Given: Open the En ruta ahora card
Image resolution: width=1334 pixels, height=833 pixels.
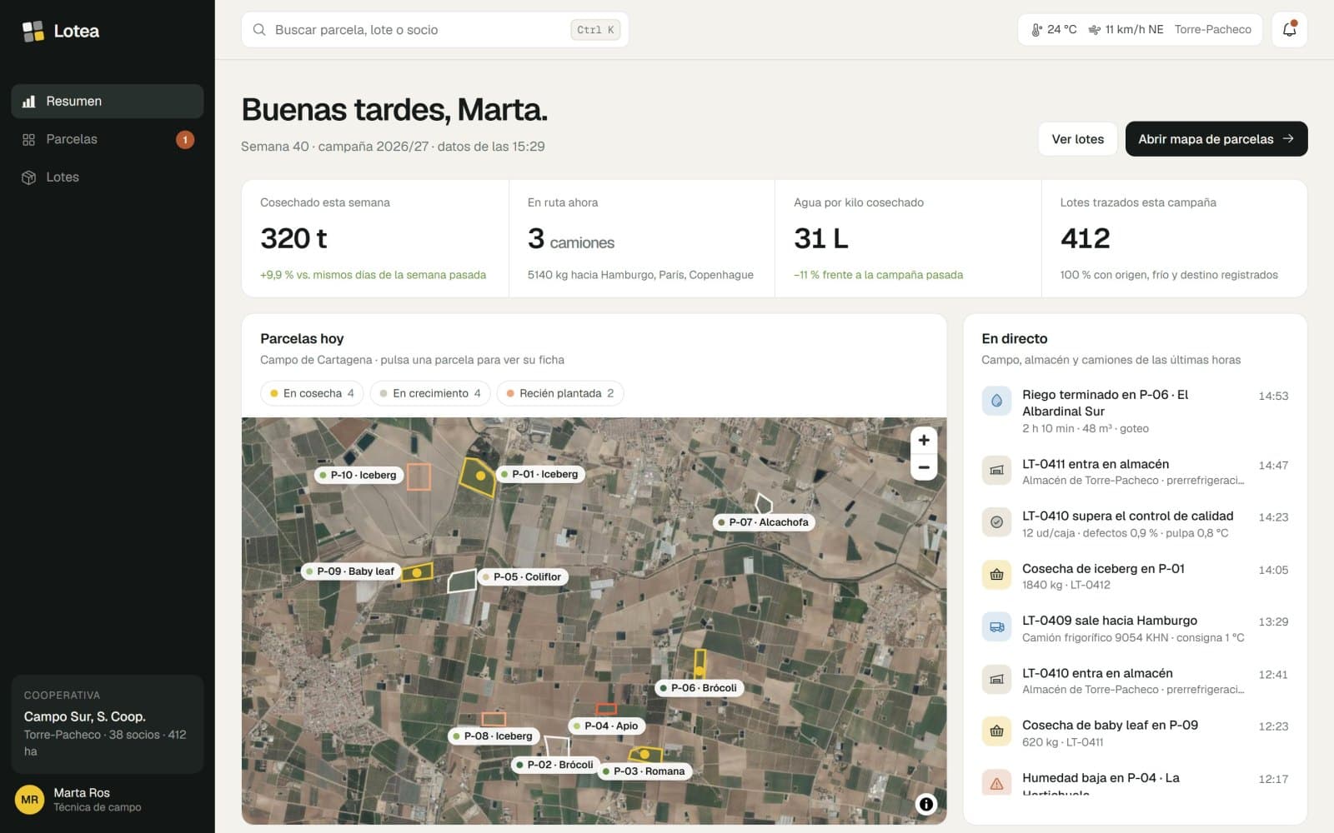Looking at the screenshot, I should click(x=642, y=238).
